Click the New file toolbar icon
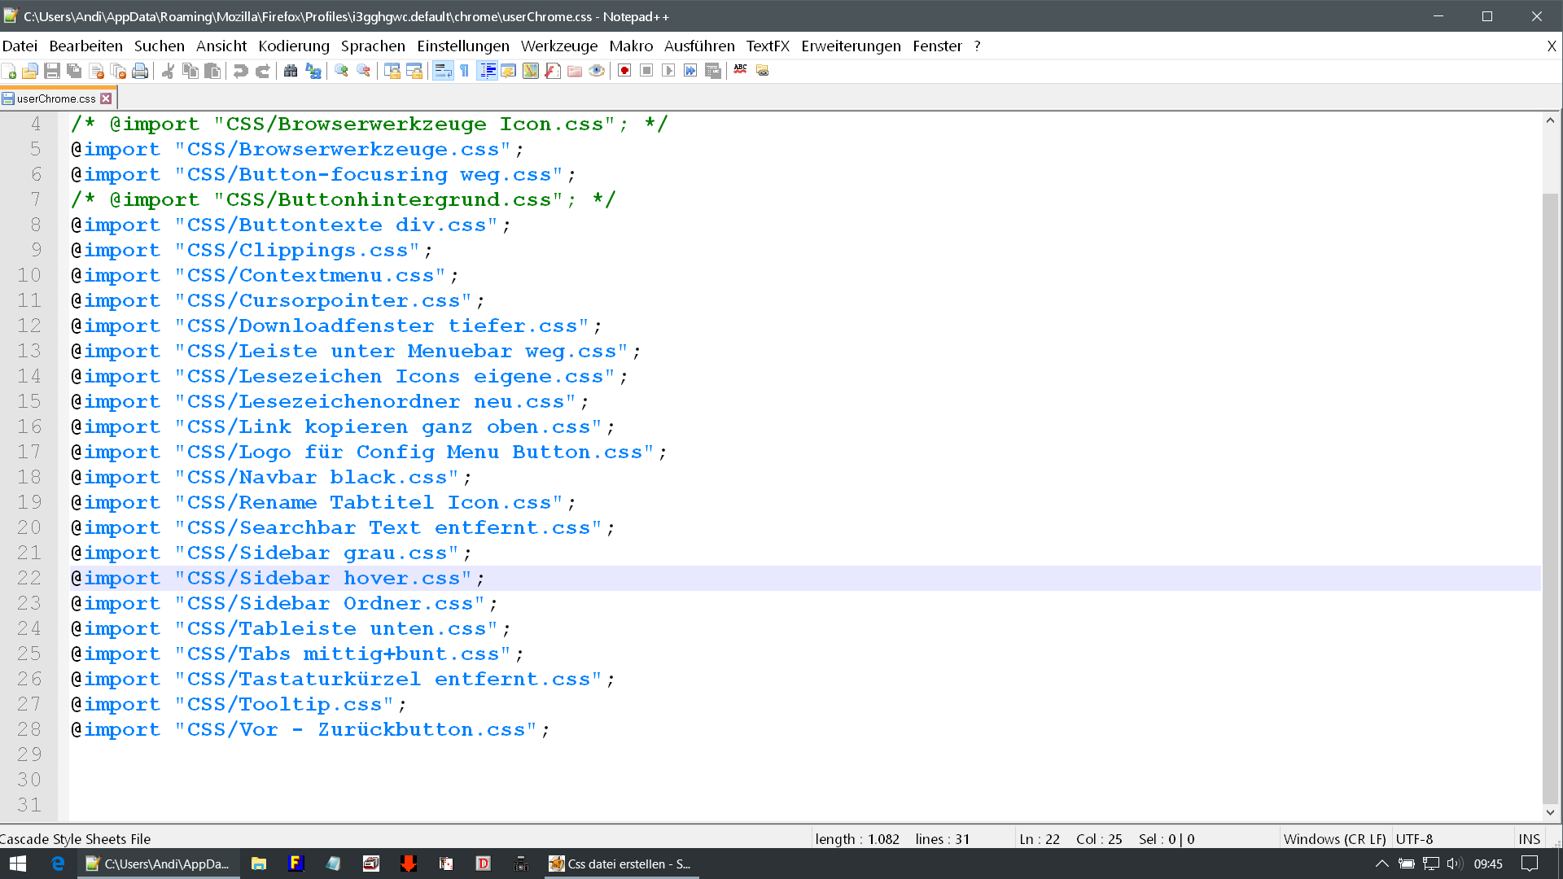 9,72
